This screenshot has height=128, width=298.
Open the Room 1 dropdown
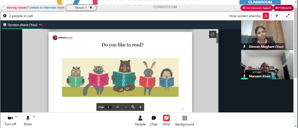[x=81, y=8]
